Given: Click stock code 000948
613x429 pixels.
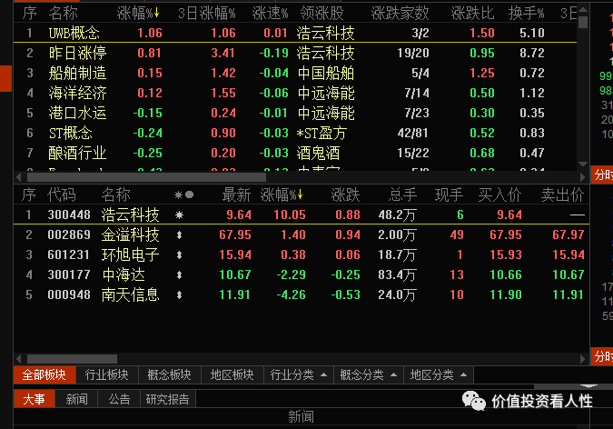Looking at the screenshot, I should pyautogui.click(x=69, y=294).
